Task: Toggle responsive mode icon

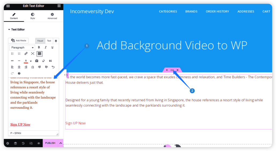Action: [31, 143]
